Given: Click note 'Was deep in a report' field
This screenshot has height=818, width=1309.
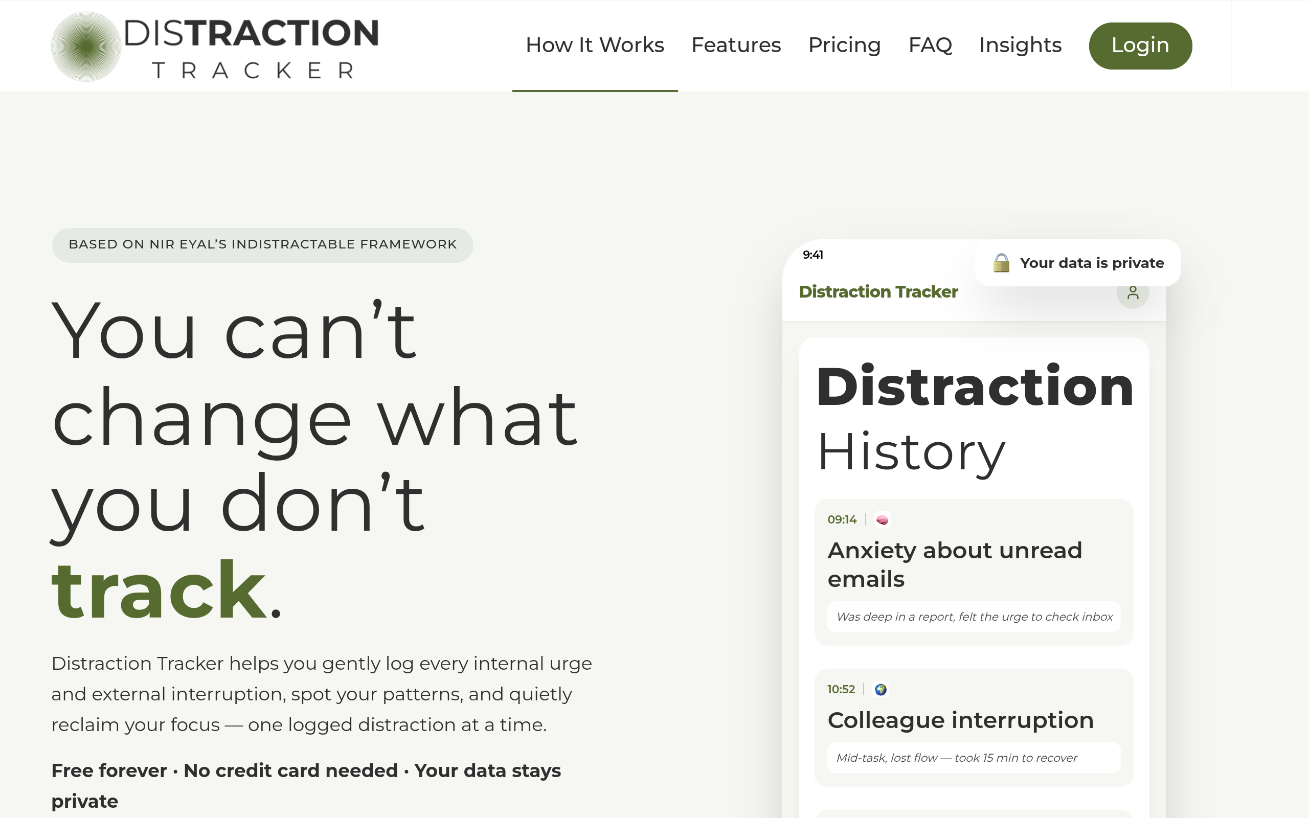Looking at the screenshot, I should (974, 616).
